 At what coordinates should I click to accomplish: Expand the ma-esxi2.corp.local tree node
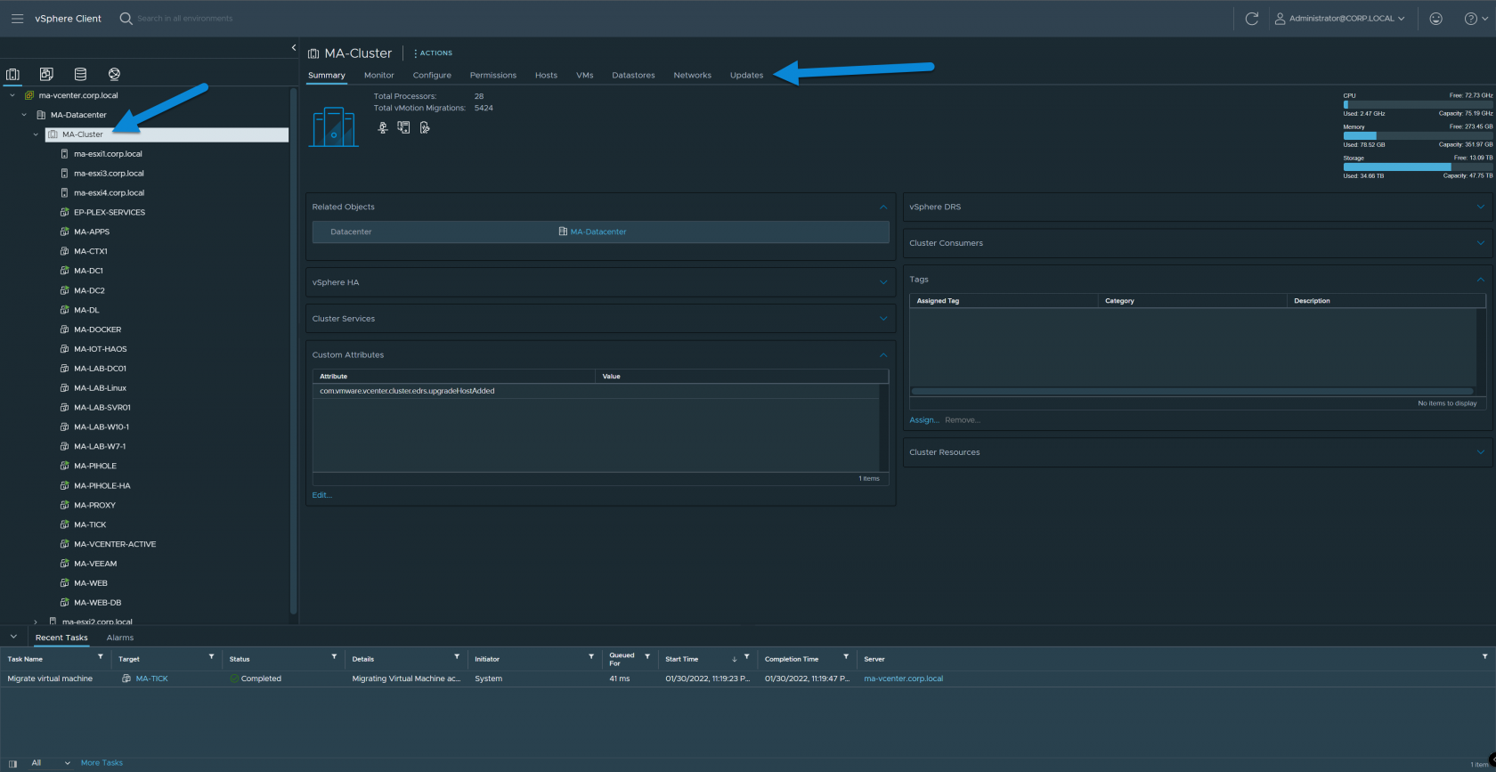[36, 622]
